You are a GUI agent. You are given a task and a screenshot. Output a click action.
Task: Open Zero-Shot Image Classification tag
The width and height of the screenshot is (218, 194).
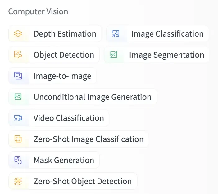point(79,139)
